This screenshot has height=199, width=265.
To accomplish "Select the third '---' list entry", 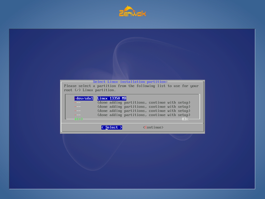I will [x=78, y=111].
